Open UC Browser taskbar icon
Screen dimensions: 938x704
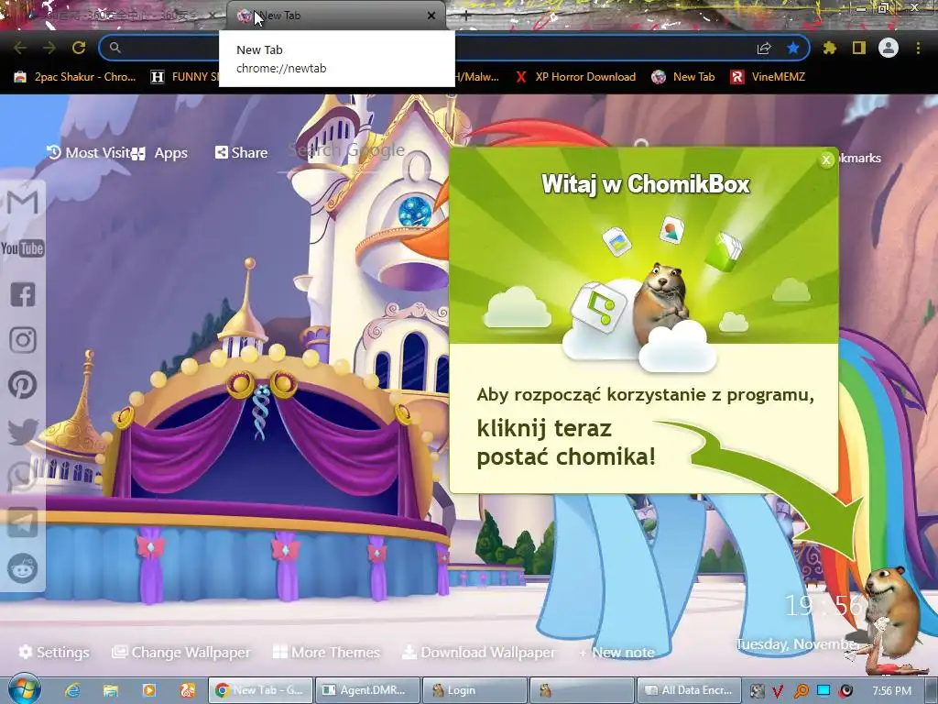point(187,690)
